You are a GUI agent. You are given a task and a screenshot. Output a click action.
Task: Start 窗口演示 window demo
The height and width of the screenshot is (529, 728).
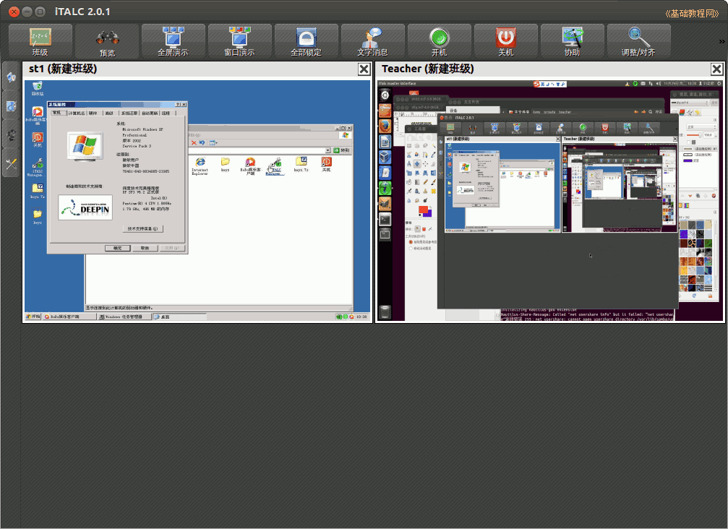[x=239, y=41]
